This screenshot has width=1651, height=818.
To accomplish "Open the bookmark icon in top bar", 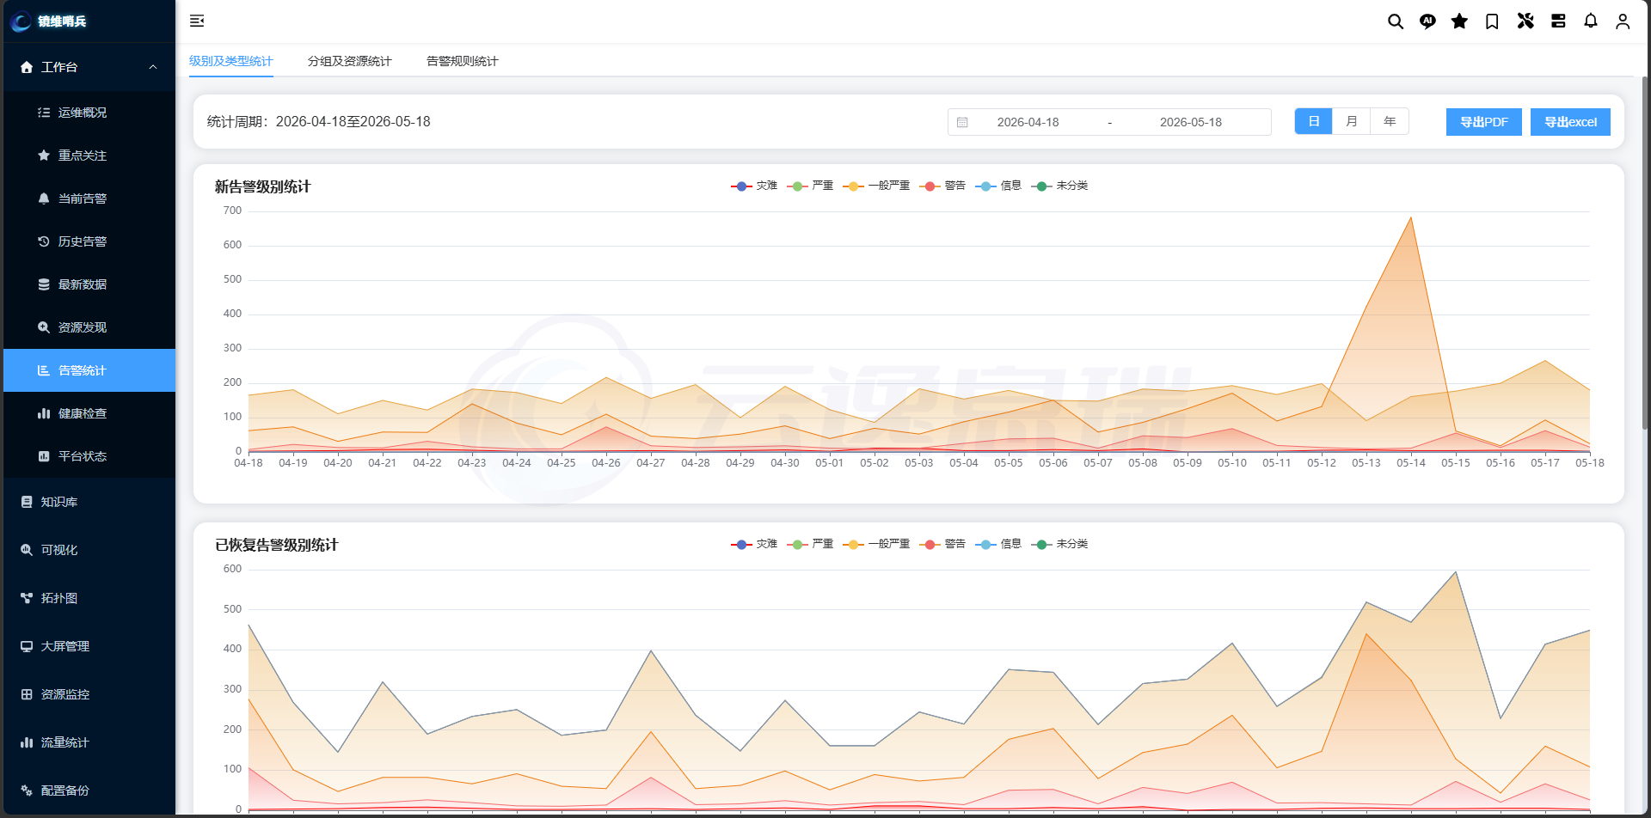I will click(x=1492, y=21).
